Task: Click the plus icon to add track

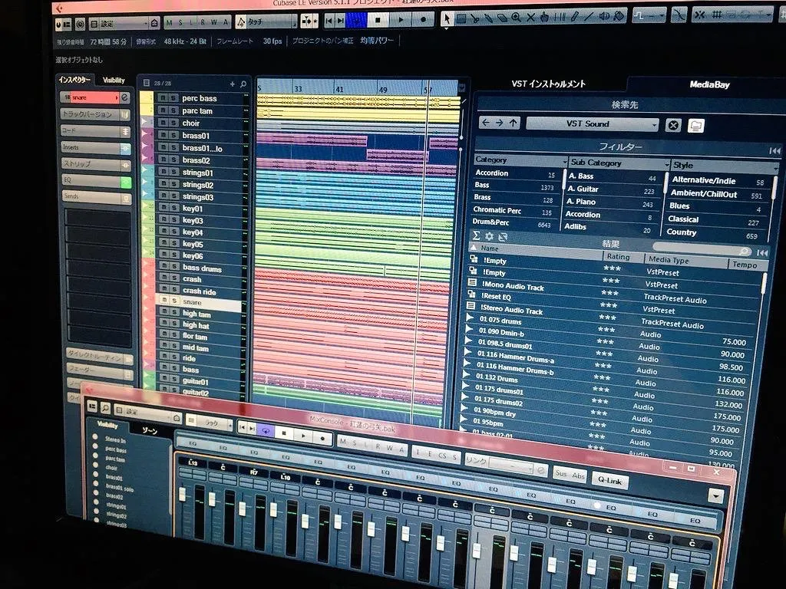Action: click(233, 84)
